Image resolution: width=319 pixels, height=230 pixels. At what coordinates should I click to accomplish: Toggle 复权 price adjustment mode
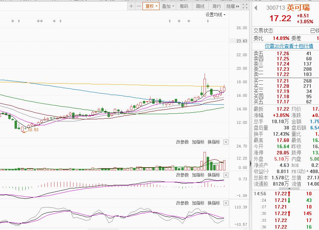pyautogui.click(x=150, y=6)
